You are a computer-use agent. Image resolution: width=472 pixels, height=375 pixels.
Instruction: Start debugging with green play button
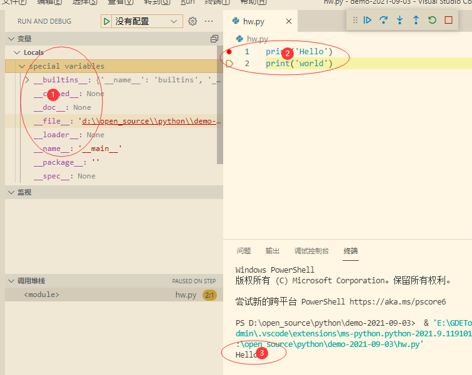107,21
